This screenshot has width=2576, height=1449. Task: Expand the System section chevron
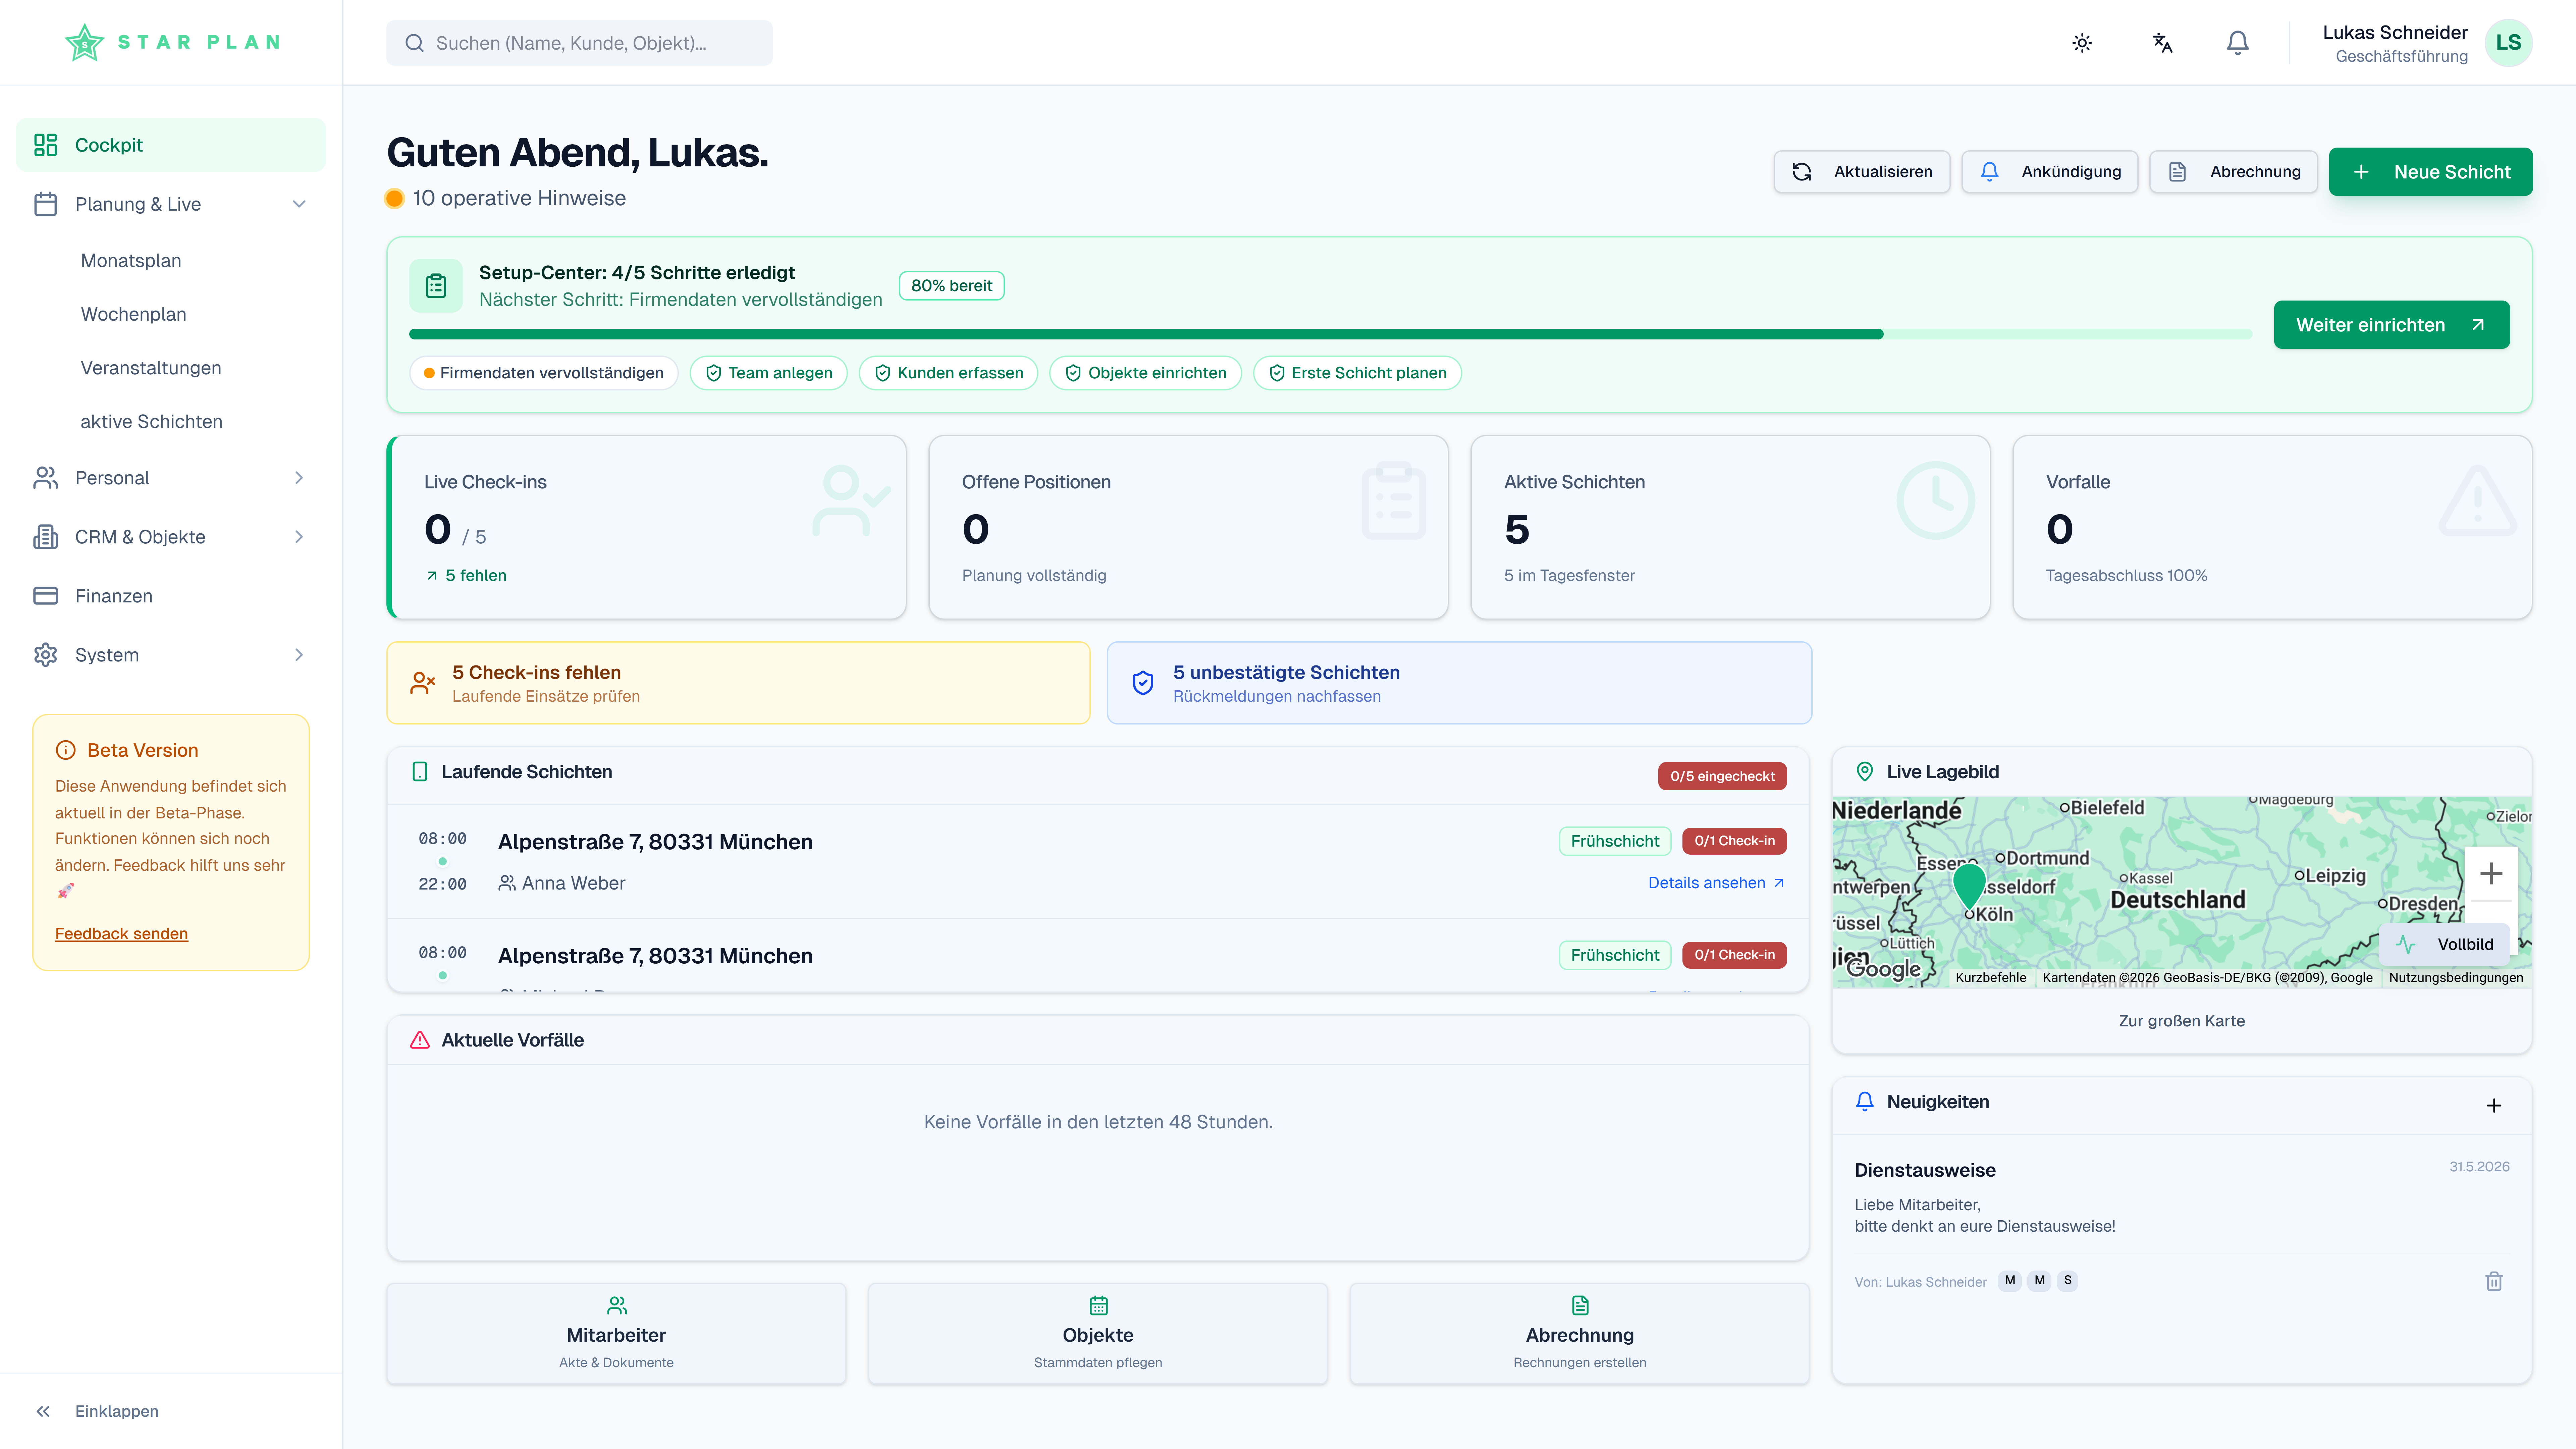[x=299, y=655]
